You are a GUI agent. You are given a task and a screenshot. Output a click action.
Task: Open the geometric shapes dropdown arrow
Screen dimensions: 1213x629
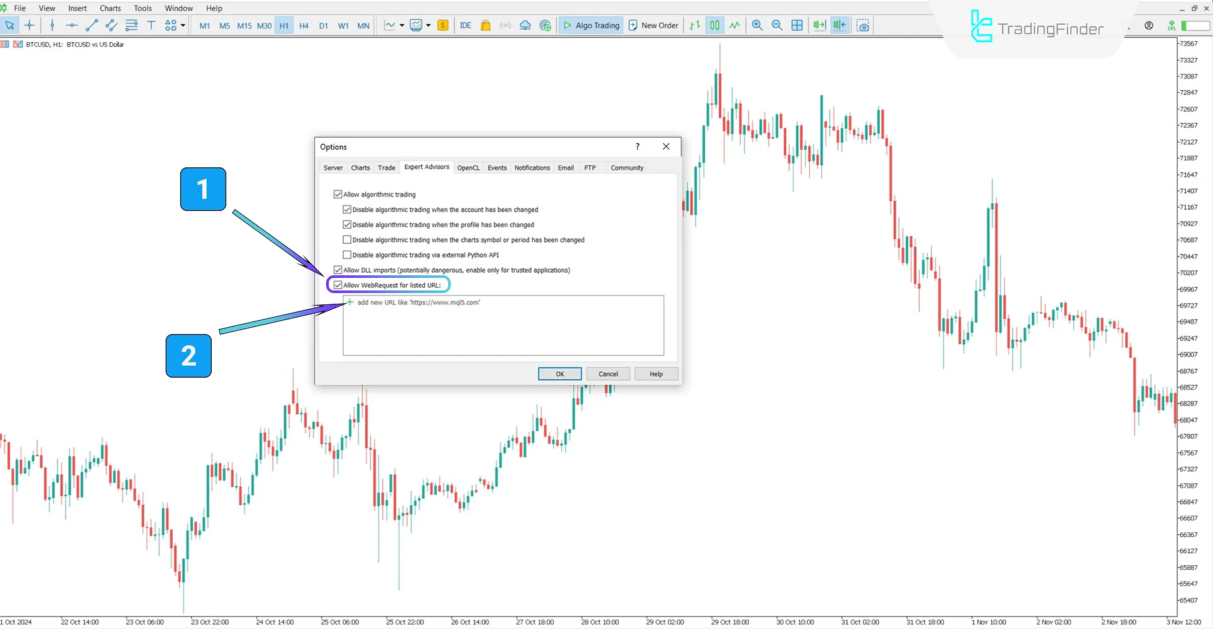click(182, 25)
